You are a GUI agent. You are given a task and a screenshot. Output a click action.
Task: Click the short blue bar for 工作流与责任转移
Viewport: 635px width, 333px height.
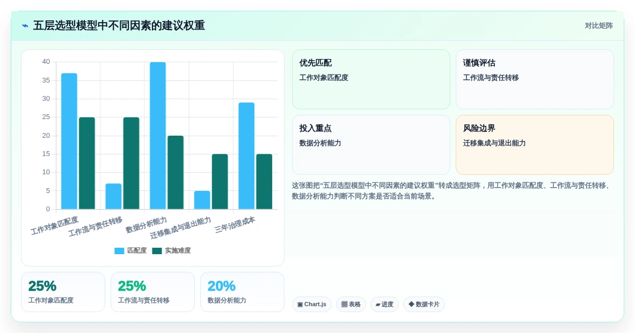coord(113,196)
